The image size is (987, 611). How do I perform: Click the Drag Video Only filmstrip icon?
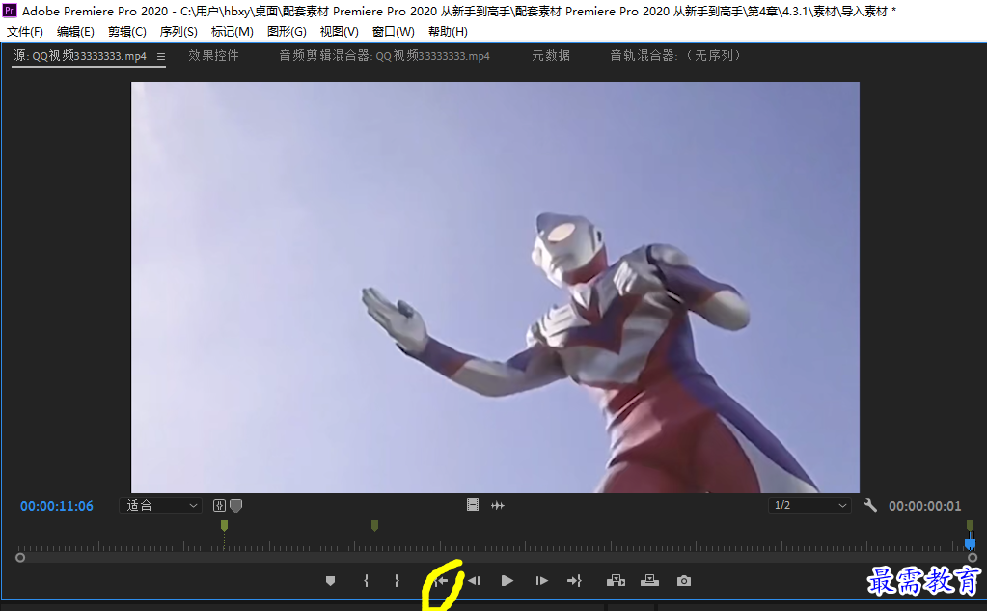coord(473,505)
